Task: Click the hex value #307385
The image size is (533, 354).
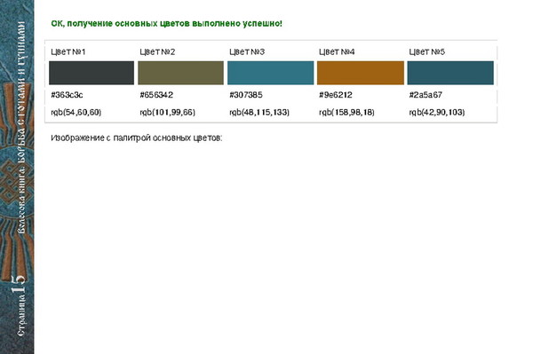Action: (x=246, y=95)
